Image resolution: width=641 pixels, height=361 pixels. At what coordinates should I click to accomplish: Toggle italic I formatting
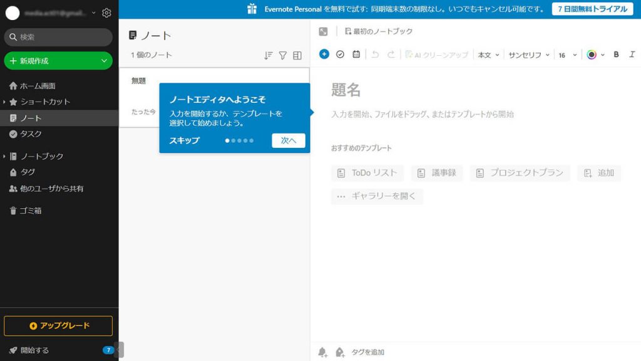point(632,55)
